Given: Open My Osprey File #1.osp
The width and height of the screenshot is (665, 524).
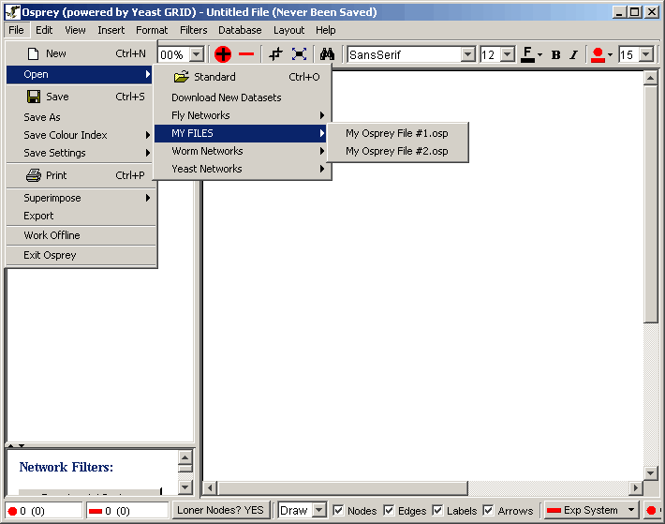Looking at the screenshot, I should click(x=397, y=133).
